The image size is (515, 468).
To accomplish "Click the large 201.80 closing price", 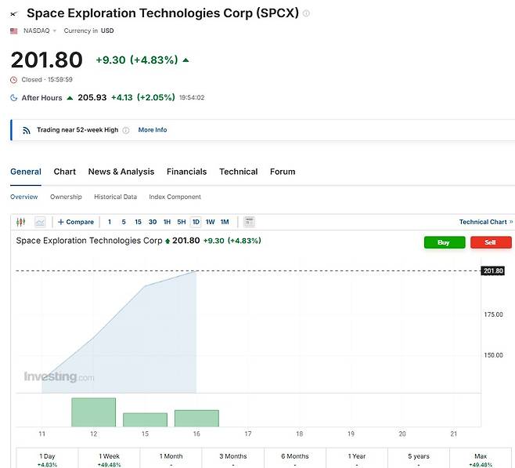I will pos(46,60).
